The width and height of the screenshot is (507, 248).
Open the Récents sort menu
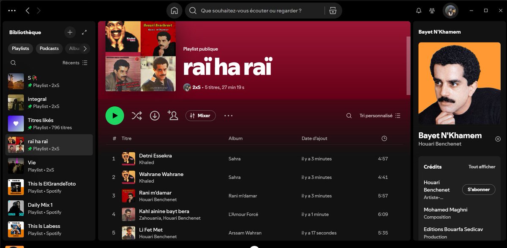(75, 62)
